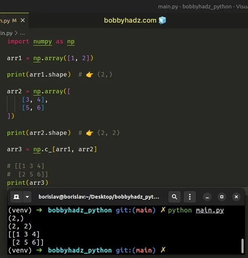Click 'arr2 = np.array([' line

click(39, 91)
